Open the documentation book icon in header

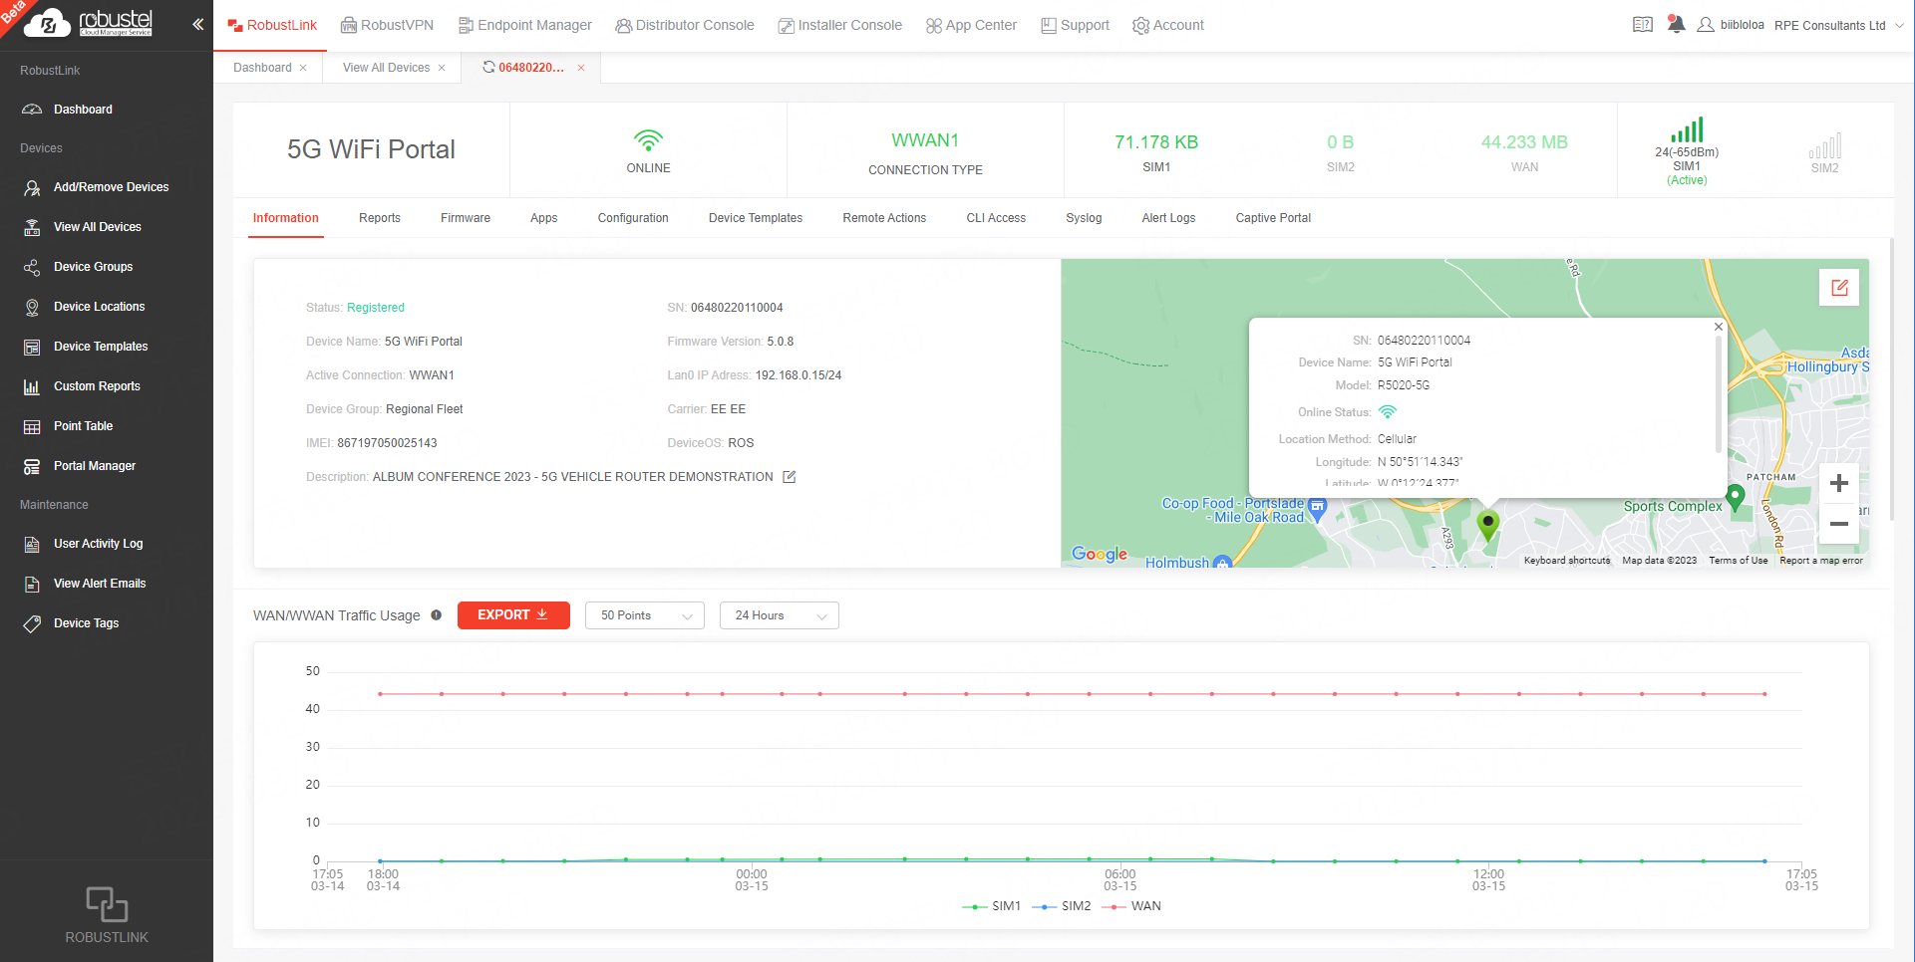(x=1643, y=25)
